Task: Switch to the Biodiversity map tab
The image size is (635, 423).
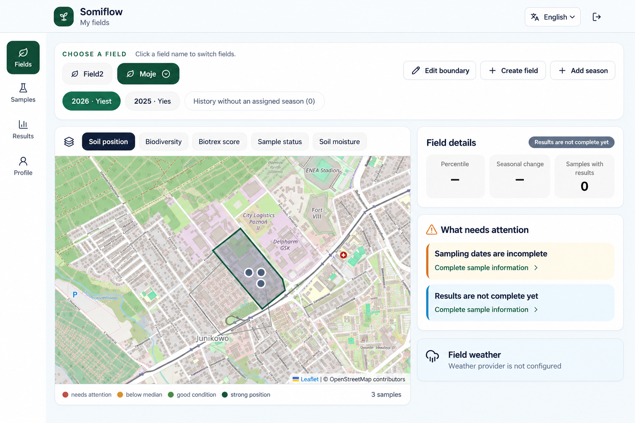Action: [x=163, y=142]
